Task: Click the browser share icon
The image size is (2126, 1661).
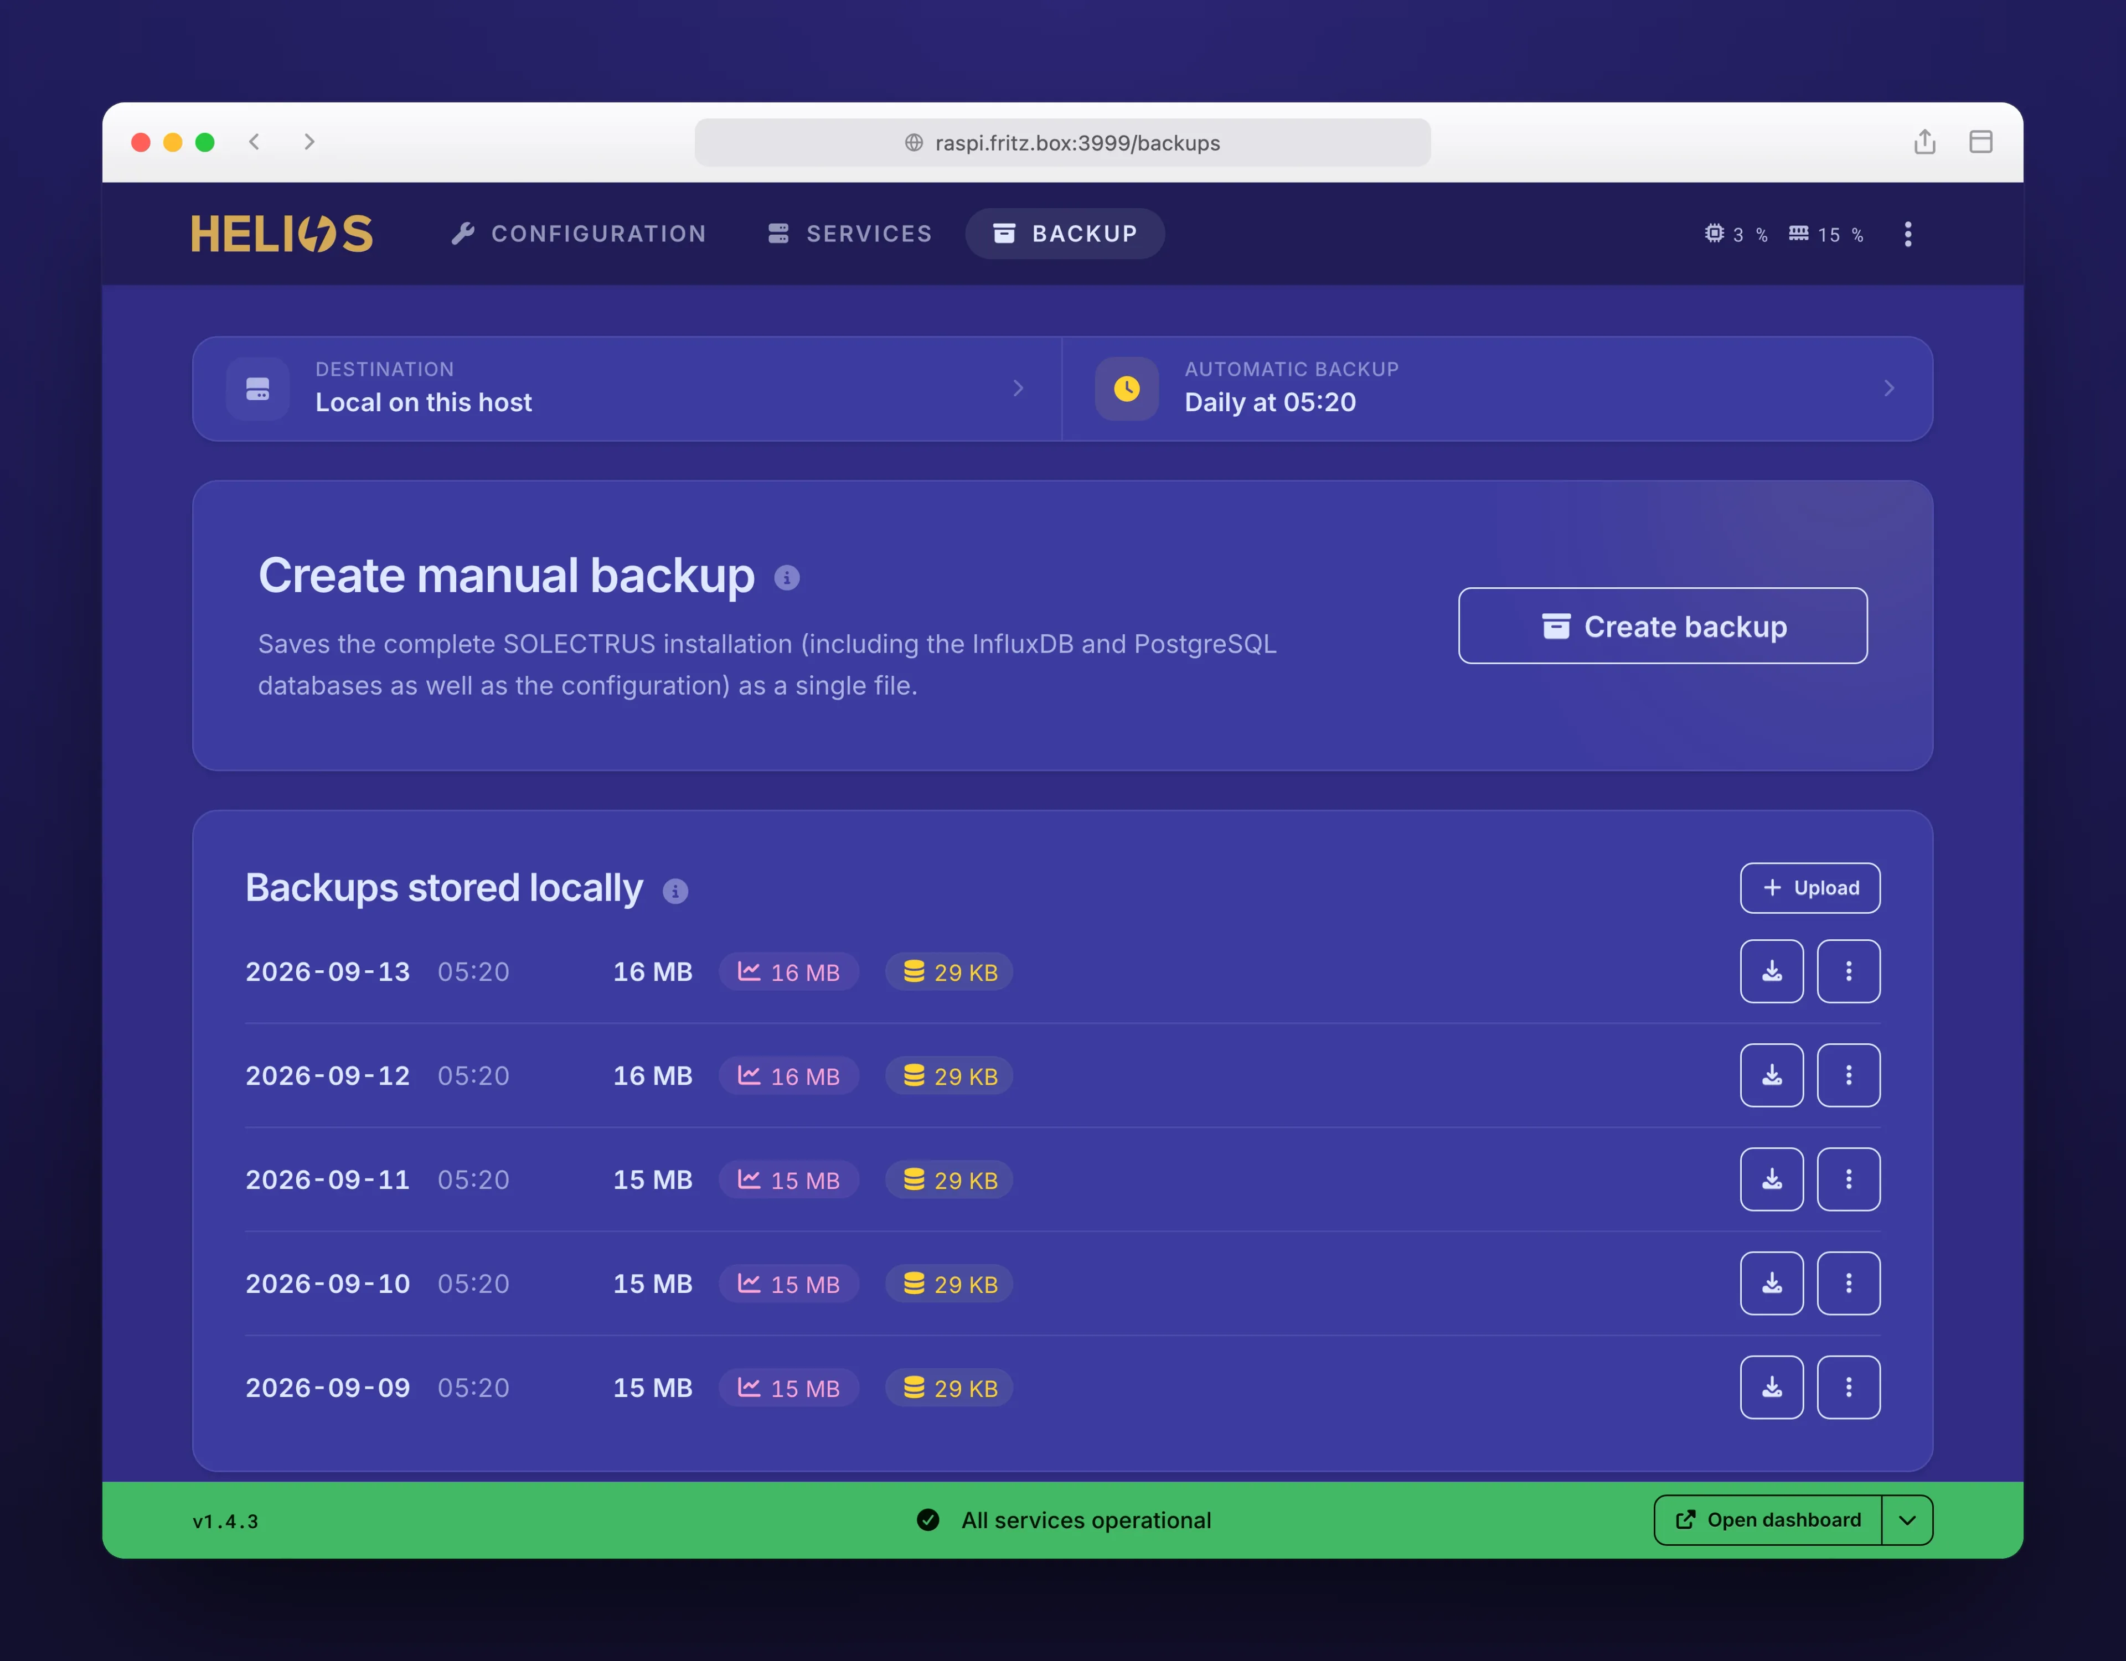Action: (x=1924, y=142)
